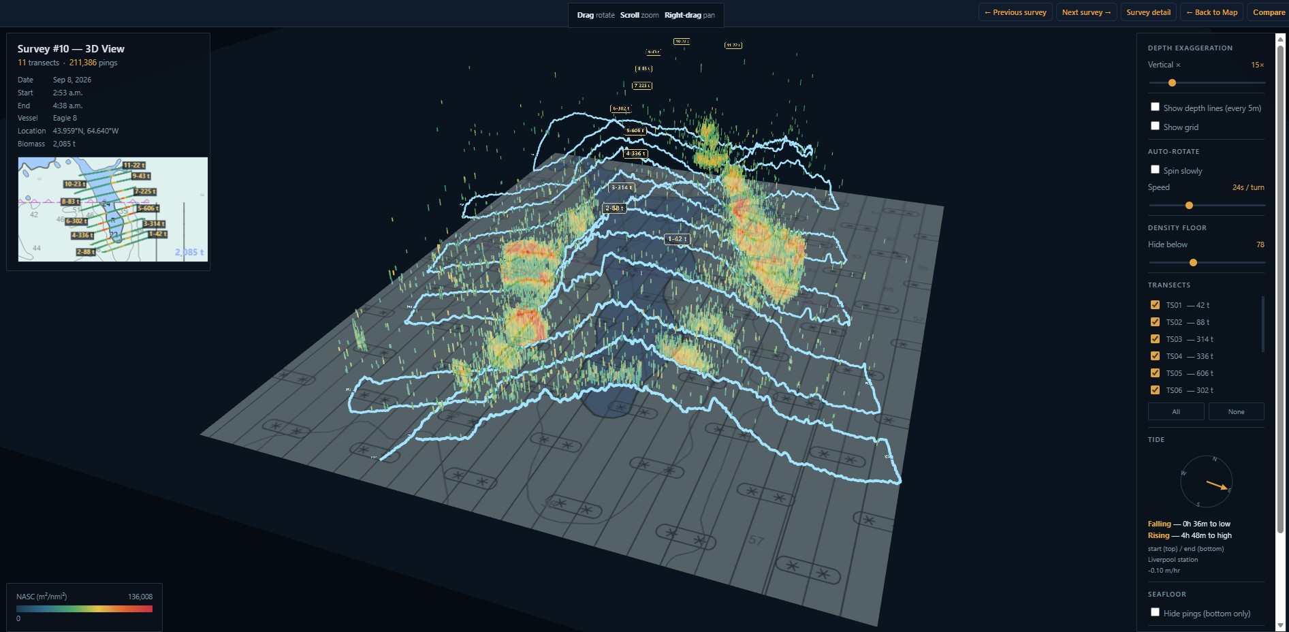This screenshot has width=1289, height=632.
Task: Click the None transects button
Action: [1236, 411]
